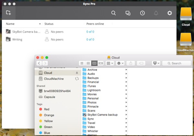Switch Finder to icon view

(82, 63)
